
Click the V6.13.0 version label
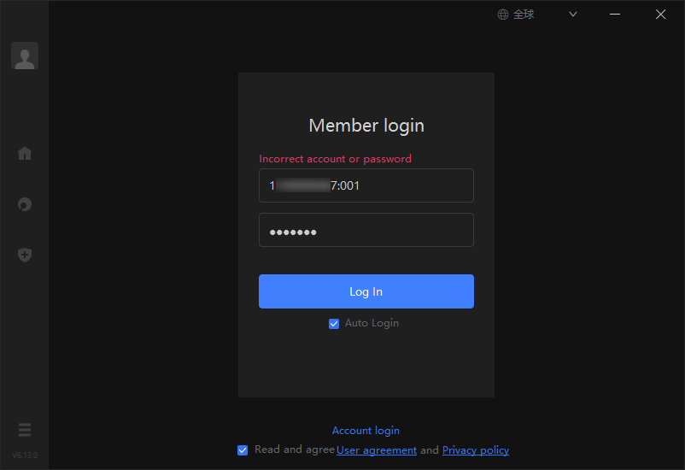pyautogui.click(x=25, y=455)
